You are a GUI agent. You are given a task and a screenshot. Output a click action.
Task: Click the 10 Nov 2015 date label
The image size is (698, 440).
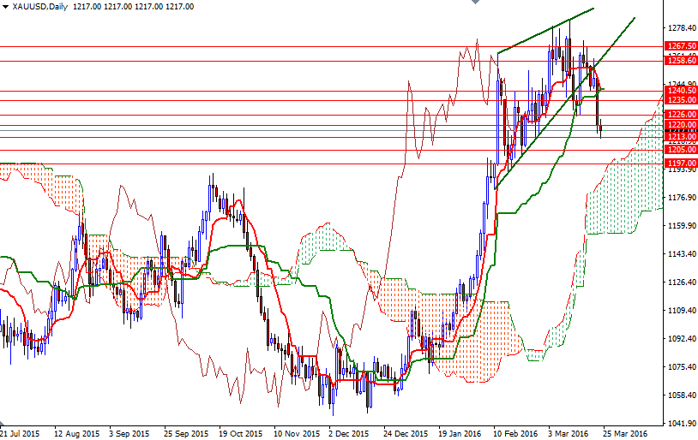tap(297, 433)
